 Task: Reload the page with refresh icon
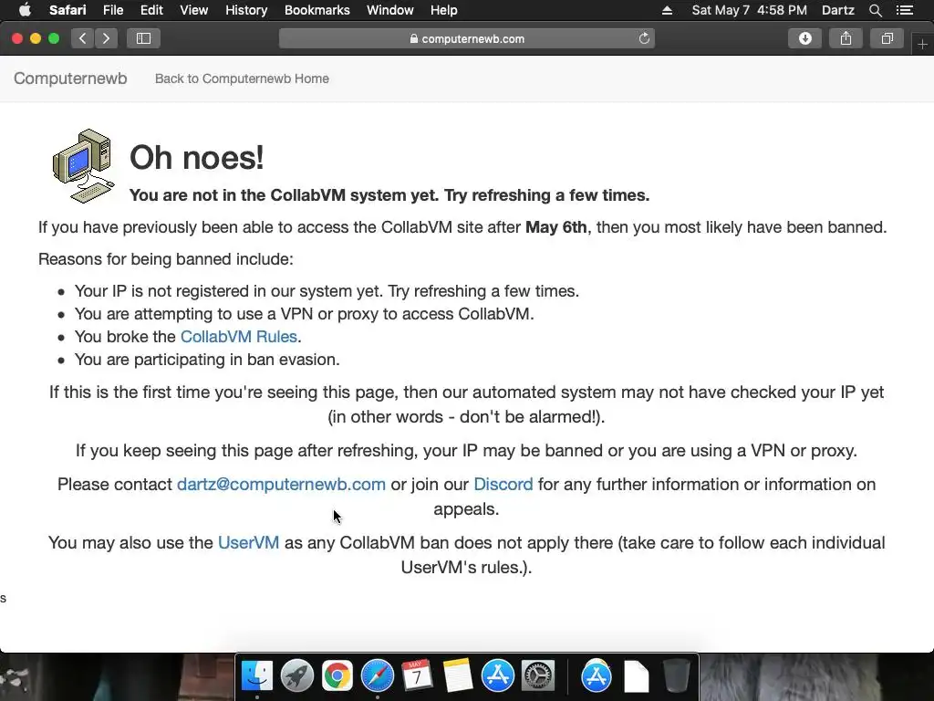(644, 38)
